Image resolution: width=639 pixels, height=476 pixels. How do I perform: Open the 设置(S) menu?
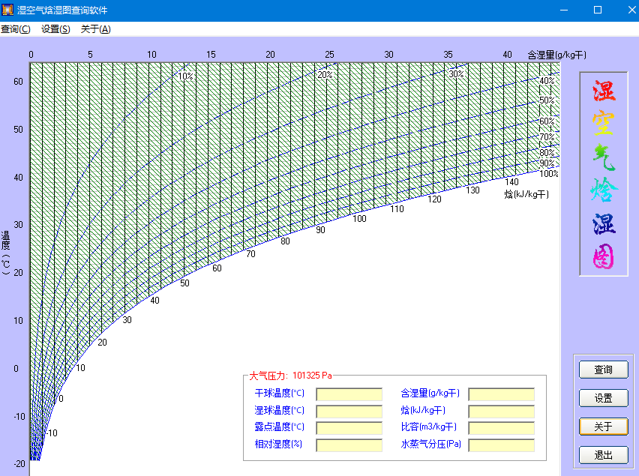point(55,29)
